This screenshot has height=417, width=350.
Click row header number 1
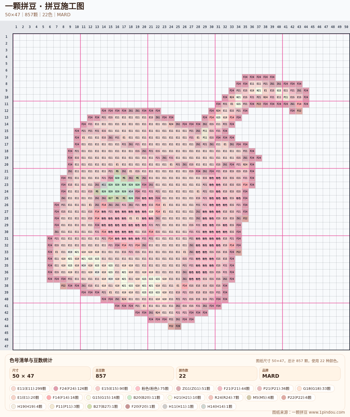pyautogui.click(x=6, y=37)
